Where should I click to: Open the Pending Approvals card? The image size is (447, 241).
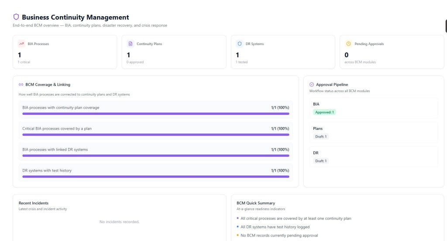392,52
